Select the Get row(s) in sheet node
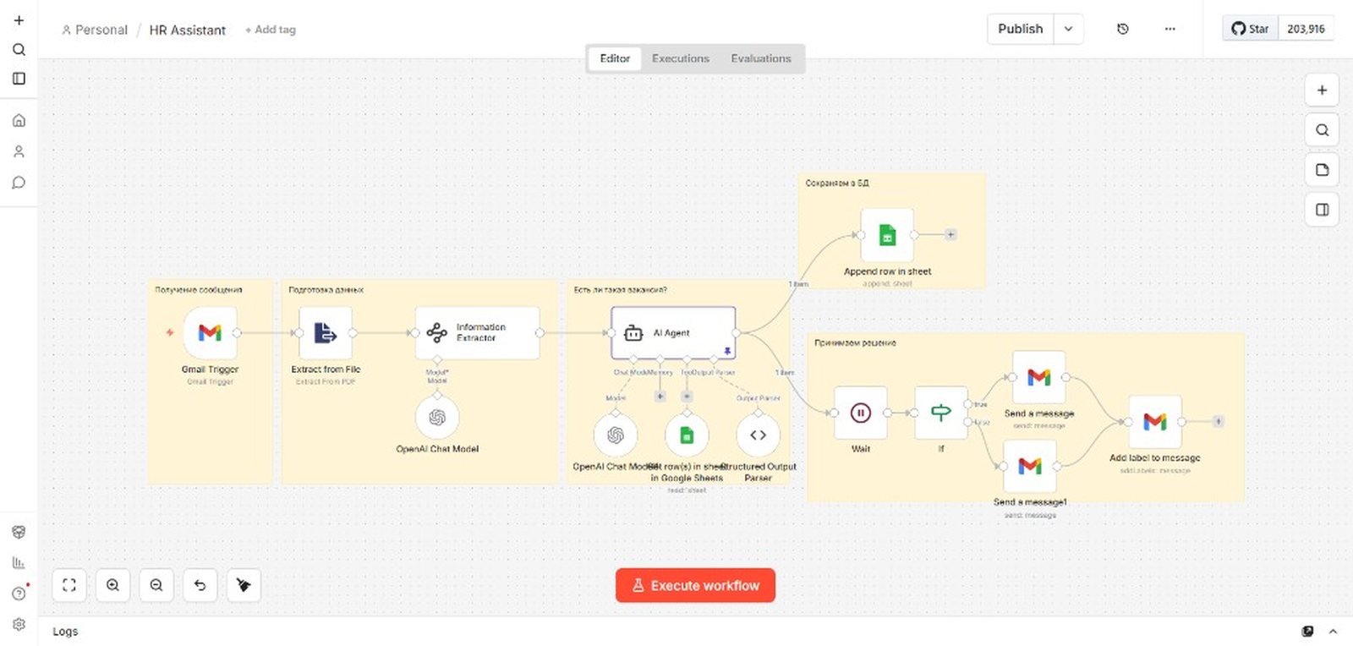Viewport: 1353px width, 646px height. (687, 435)
